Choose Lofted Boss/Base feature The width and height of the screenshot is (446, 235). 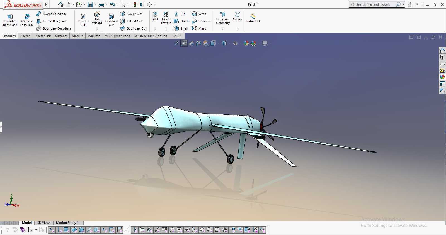click(x=52, y=21)
